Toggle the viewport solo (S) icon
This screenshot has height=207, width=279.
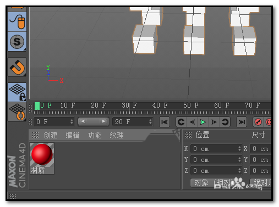[x=17, y=42]
